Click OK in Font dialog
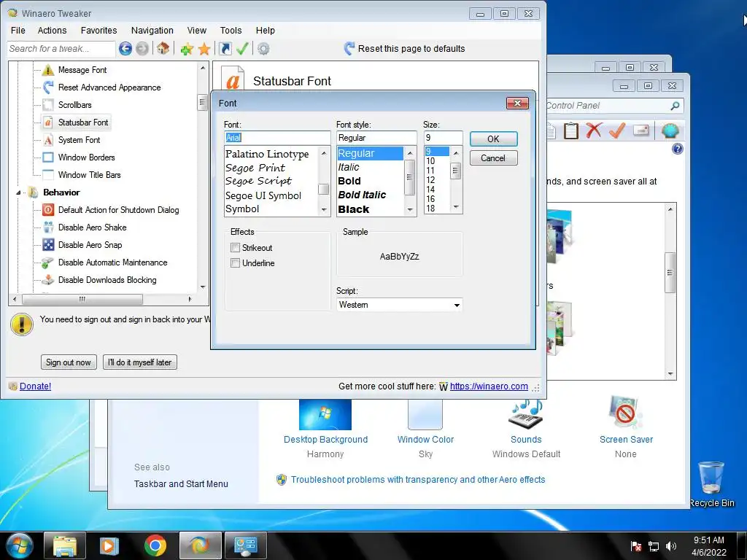The width and height of the screenshot is (747, 560). click(x=493, y=139)
